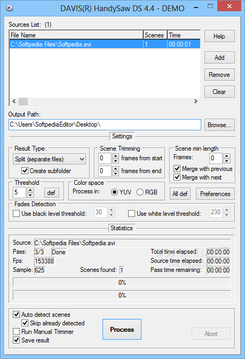The height and width of the screenshot is (359, 245).
Task: Click the Threshold value field
Action: click(x=20, y=192)
